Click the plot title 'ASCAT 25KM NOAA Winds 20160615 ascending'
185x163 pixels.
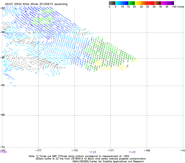tap(36, 4)
